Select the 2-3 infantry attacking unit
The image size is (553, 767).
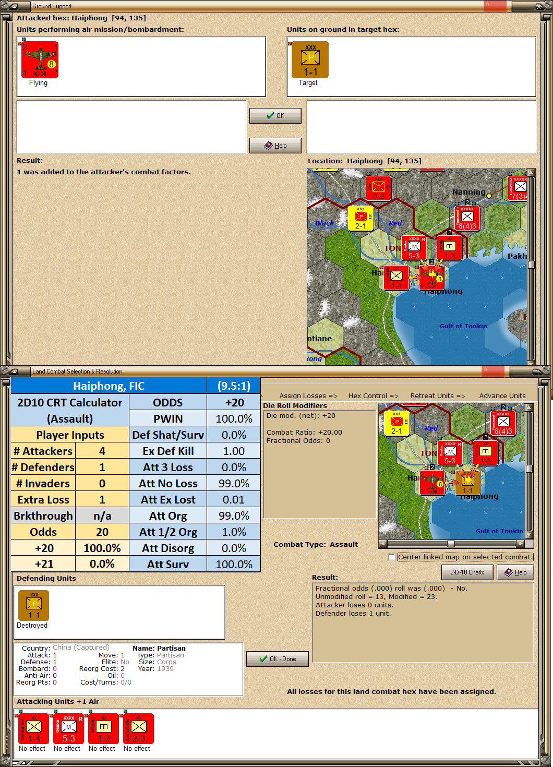click(138, 729)
